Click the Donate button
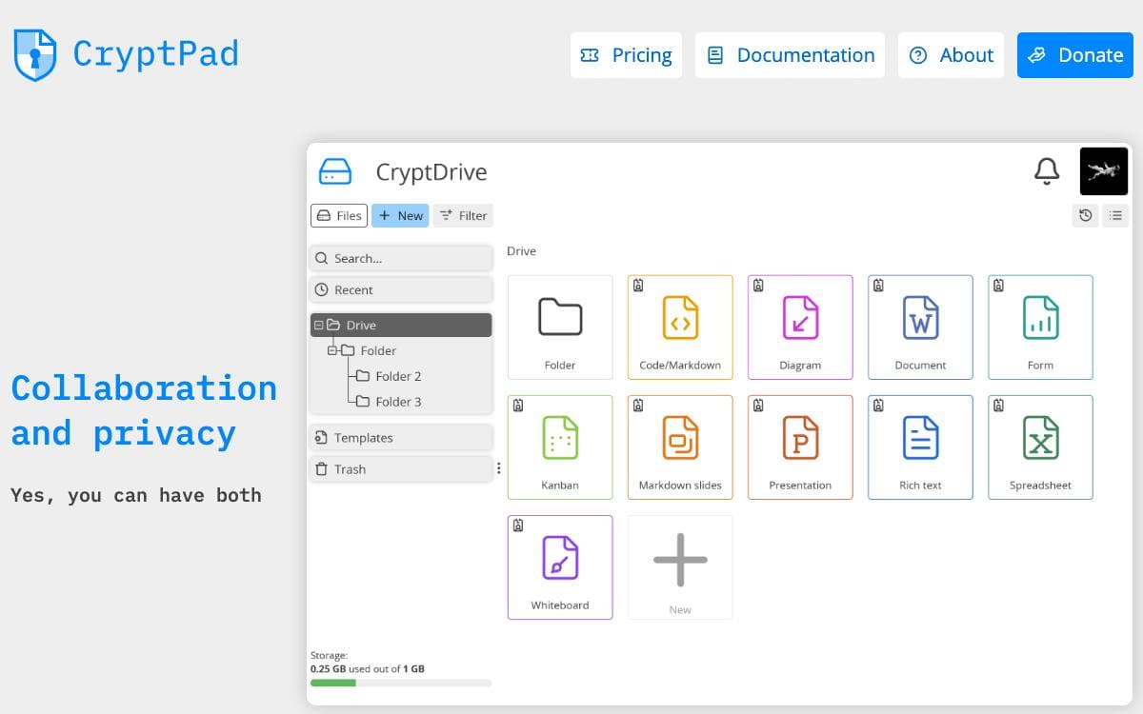This screenshot has width=1143, height=714. pyautogui.click(x=1075, y=55)
